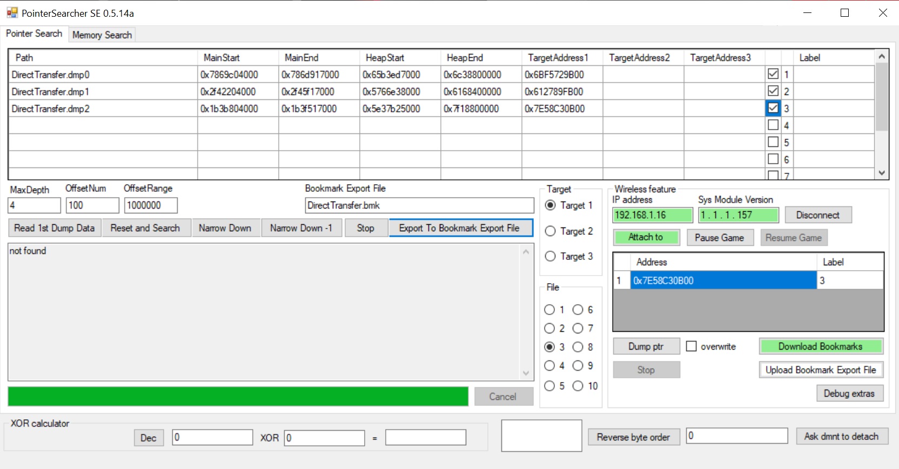Click the scroll-down arrow of the dump table
The height and width of the screenshot is (469, 899).
(882, 173)
